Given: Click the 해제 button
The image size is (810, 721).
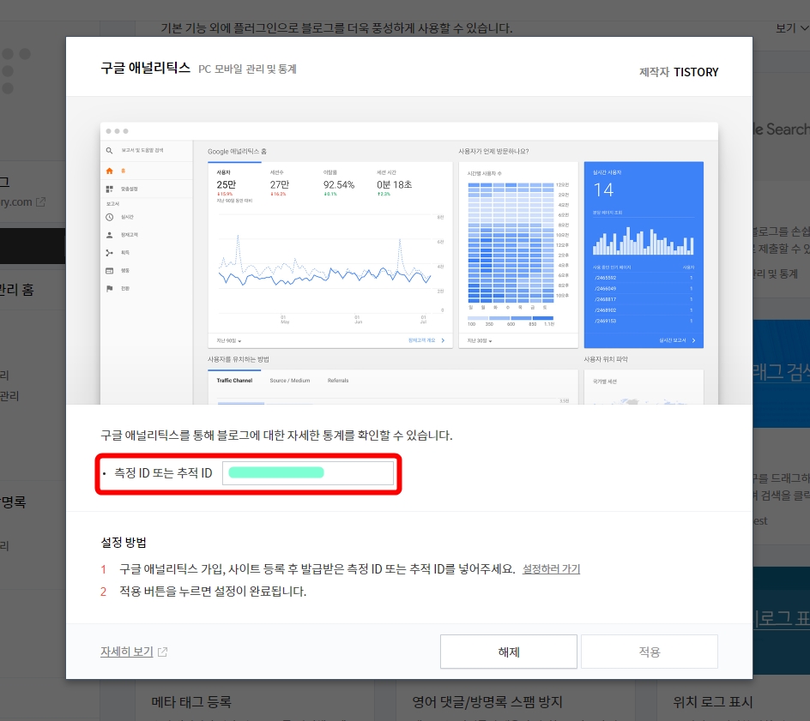Looking at the screenshot, I should pos(508,652).
